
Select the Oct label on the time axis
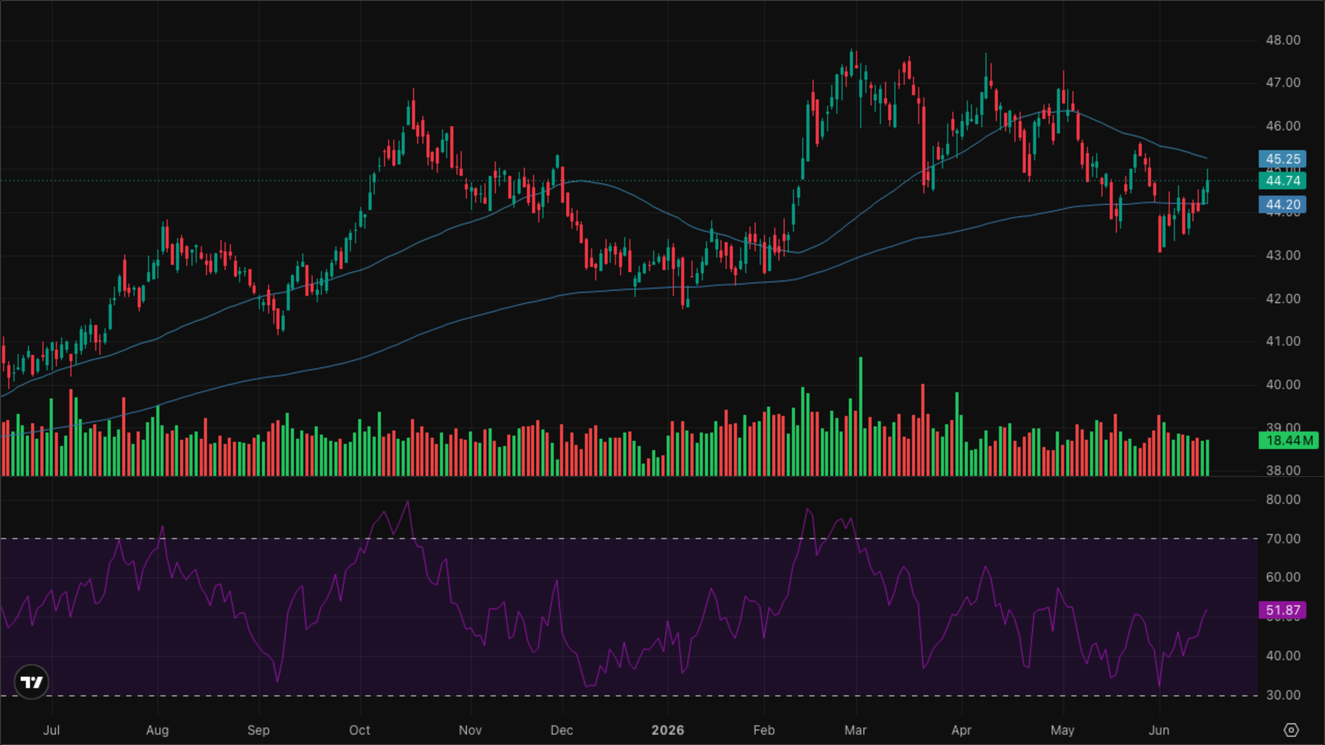coord(360,730)
